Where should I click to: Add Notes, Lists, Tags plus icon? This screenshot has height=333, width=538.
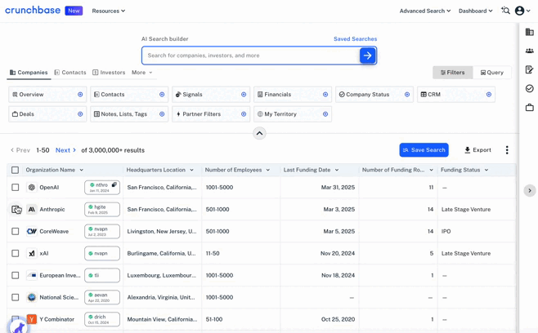tap(162, 114)
